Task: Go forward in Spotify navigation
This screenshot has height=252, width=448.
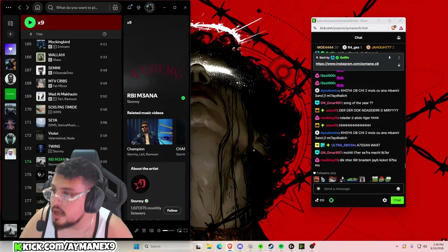Action: click(x=27, y=7)
